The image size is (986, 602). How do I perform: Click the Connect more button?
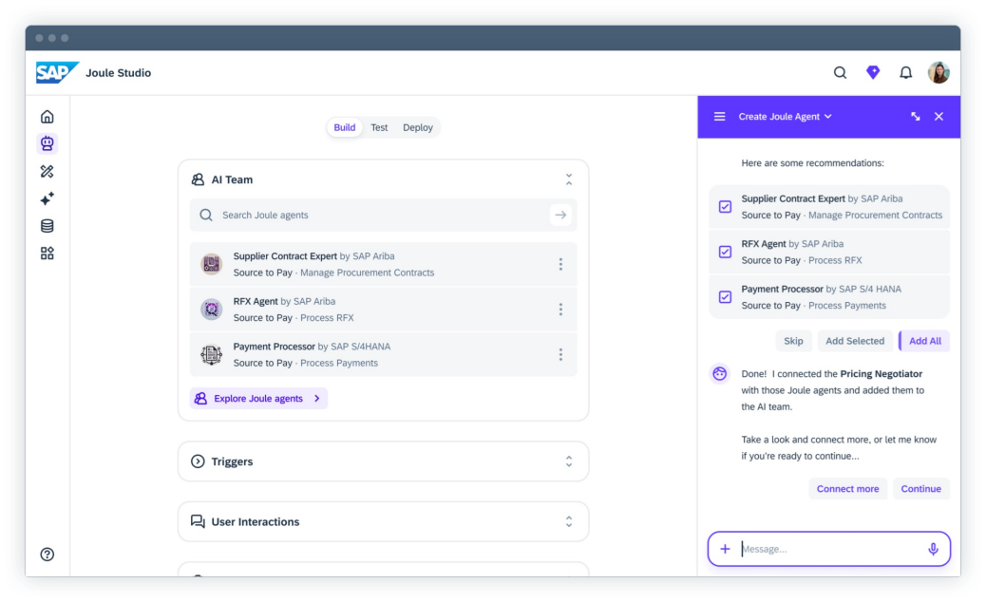pyautogui.click(x=847, y=489)
